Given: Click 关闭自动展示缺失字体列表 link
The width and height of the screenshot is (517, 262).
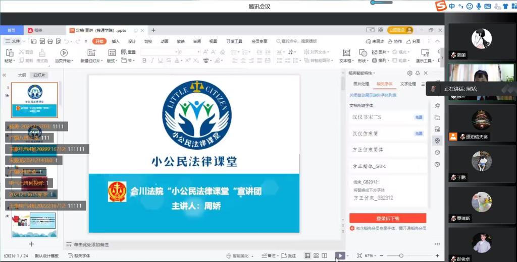Looking at the screenshot, I should pyautogui.click(x=373, y=95).
